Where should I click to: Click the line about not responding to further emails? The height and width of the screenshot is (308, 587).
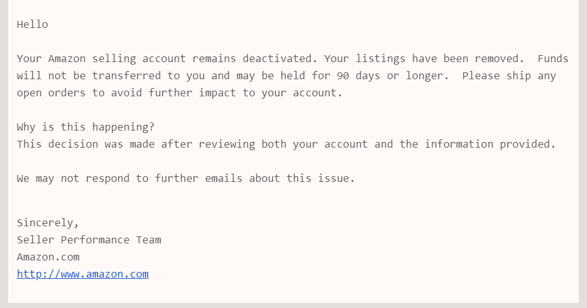[x=186, y=179]
